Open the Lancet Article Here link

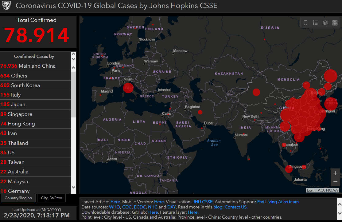115,202
